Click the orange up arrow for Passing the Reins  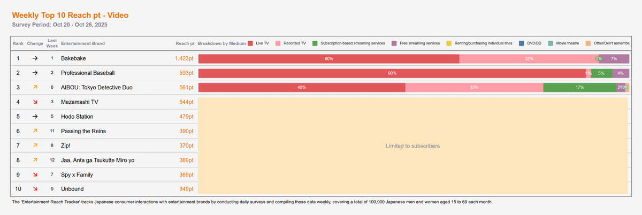35,131
